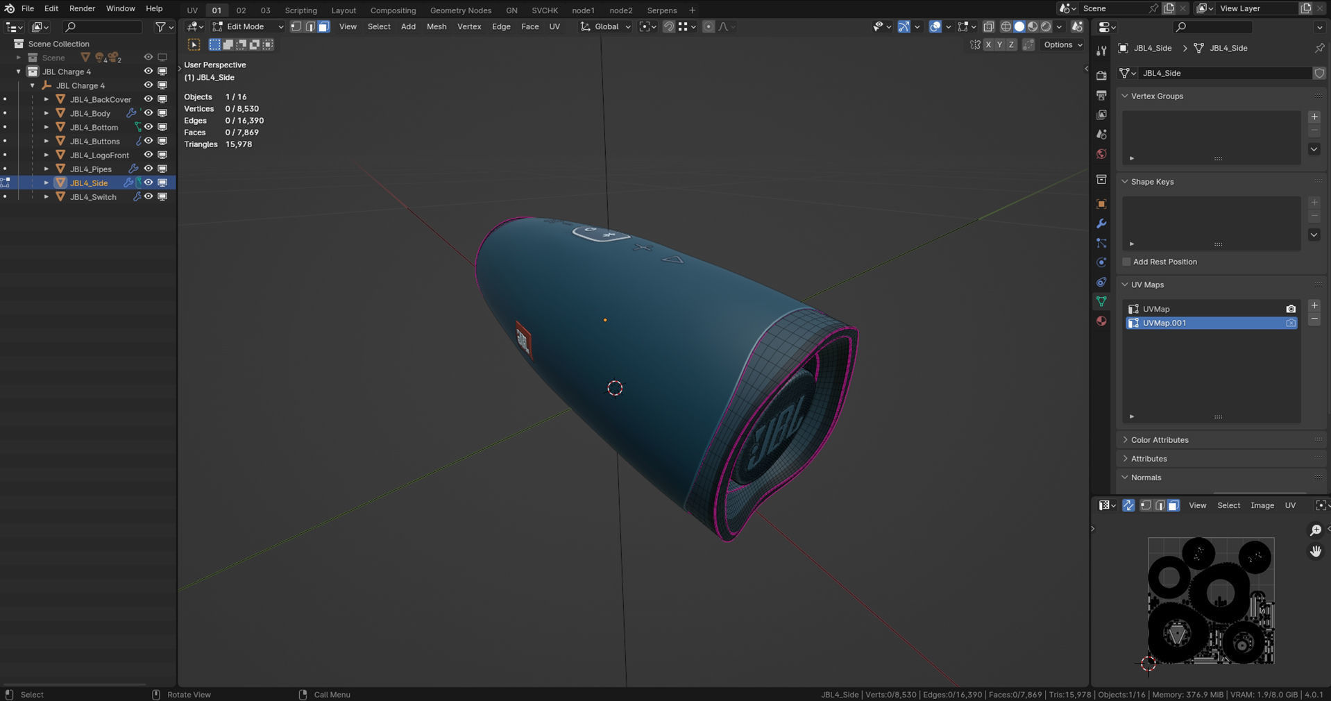This screenshot has width=1331, height=701.
Task: Toggle X-ray view in viewport header
Action: coord(988,26)
